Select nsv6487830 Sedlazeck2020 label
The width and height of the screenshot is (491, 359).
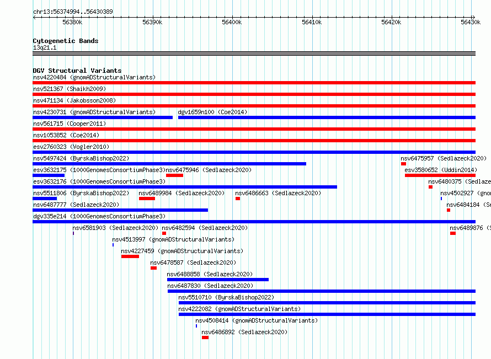(210, 286)
